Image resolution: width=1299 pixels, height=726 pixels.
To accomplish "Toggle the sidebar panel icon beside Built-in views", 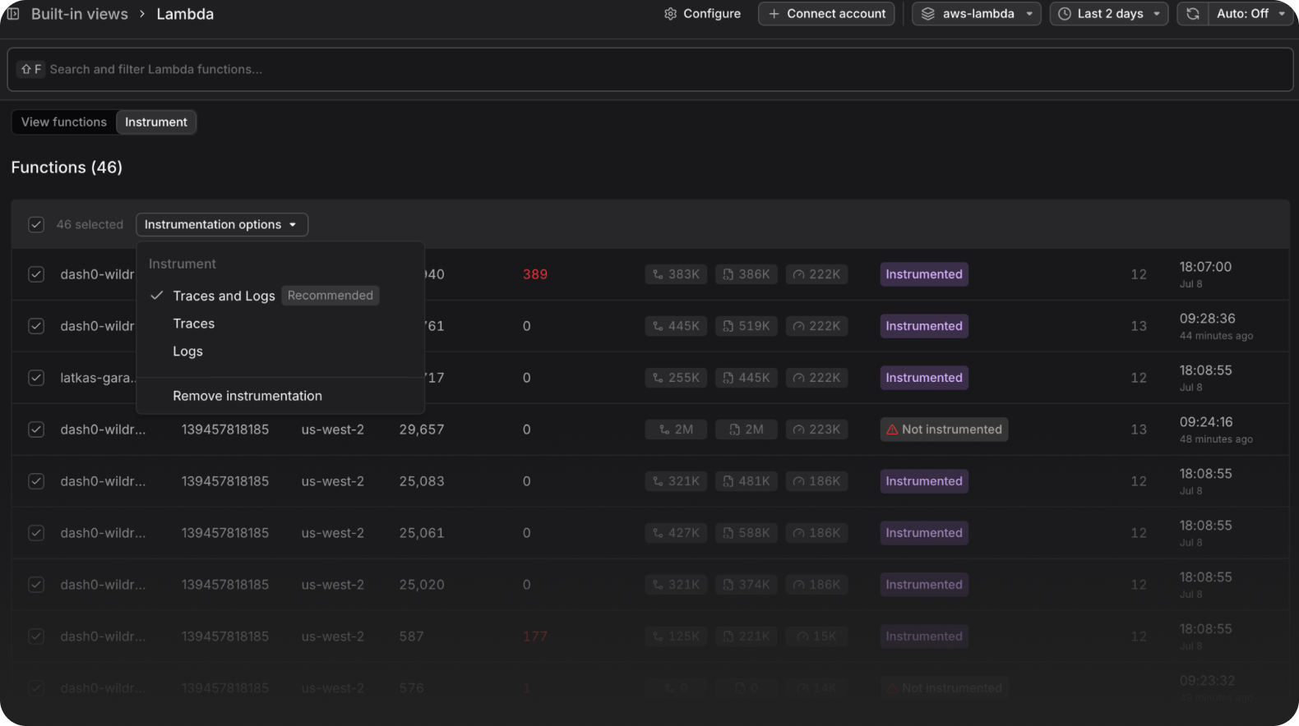I will point(13,14).
